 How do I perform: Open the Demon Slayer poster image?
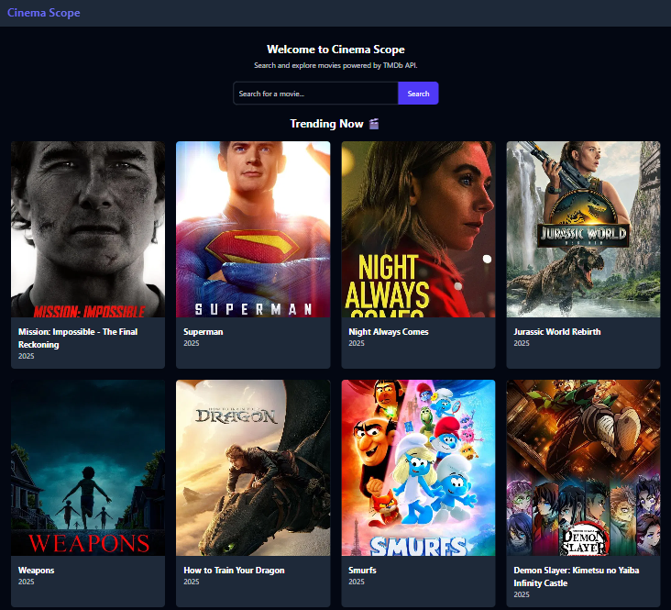coord(583,468)
